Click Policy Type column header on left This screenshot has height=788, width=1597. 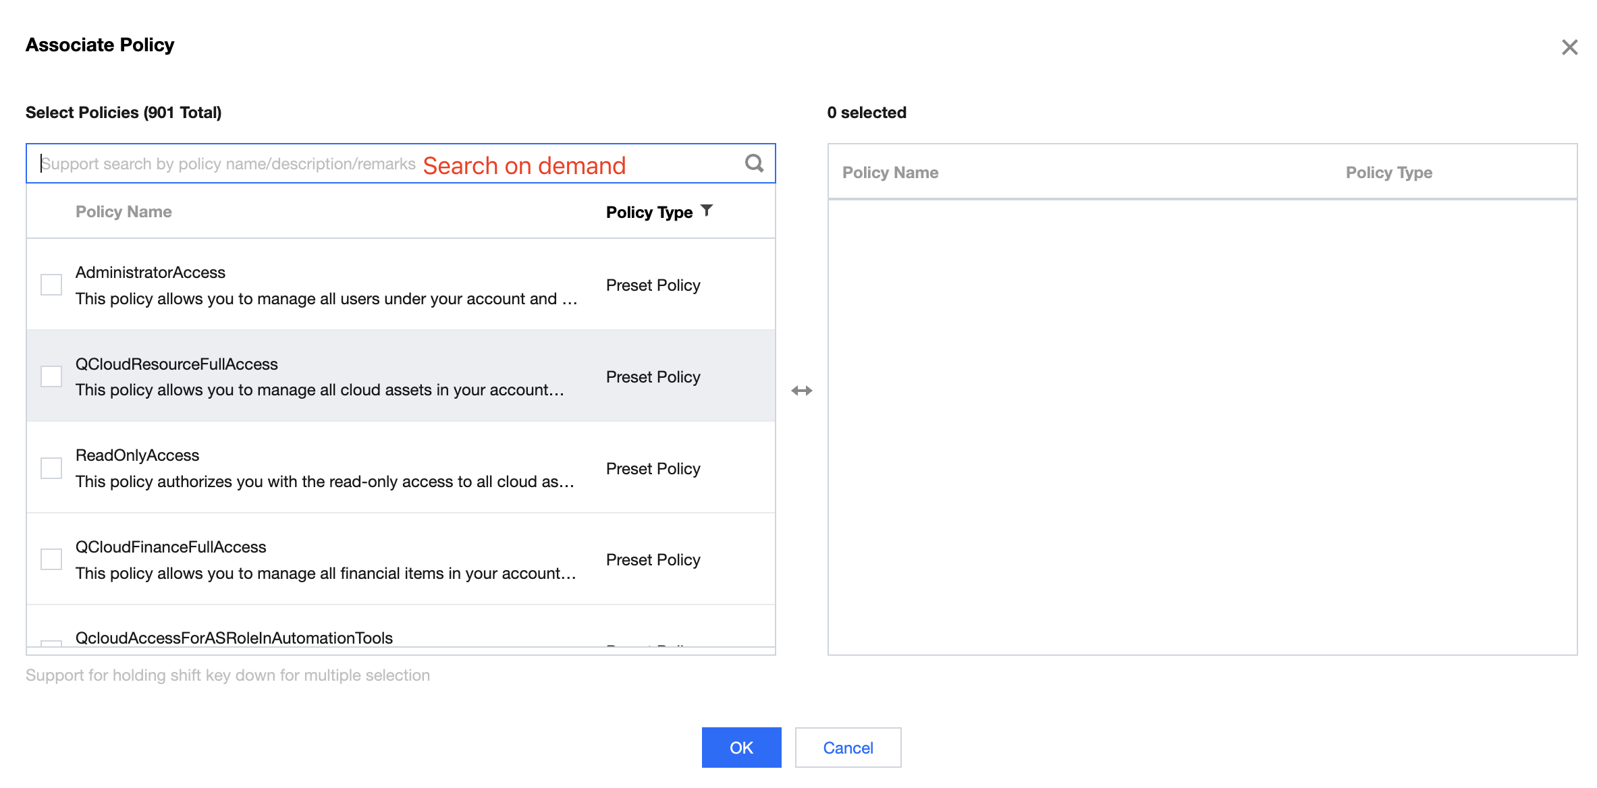pos(649,213)
